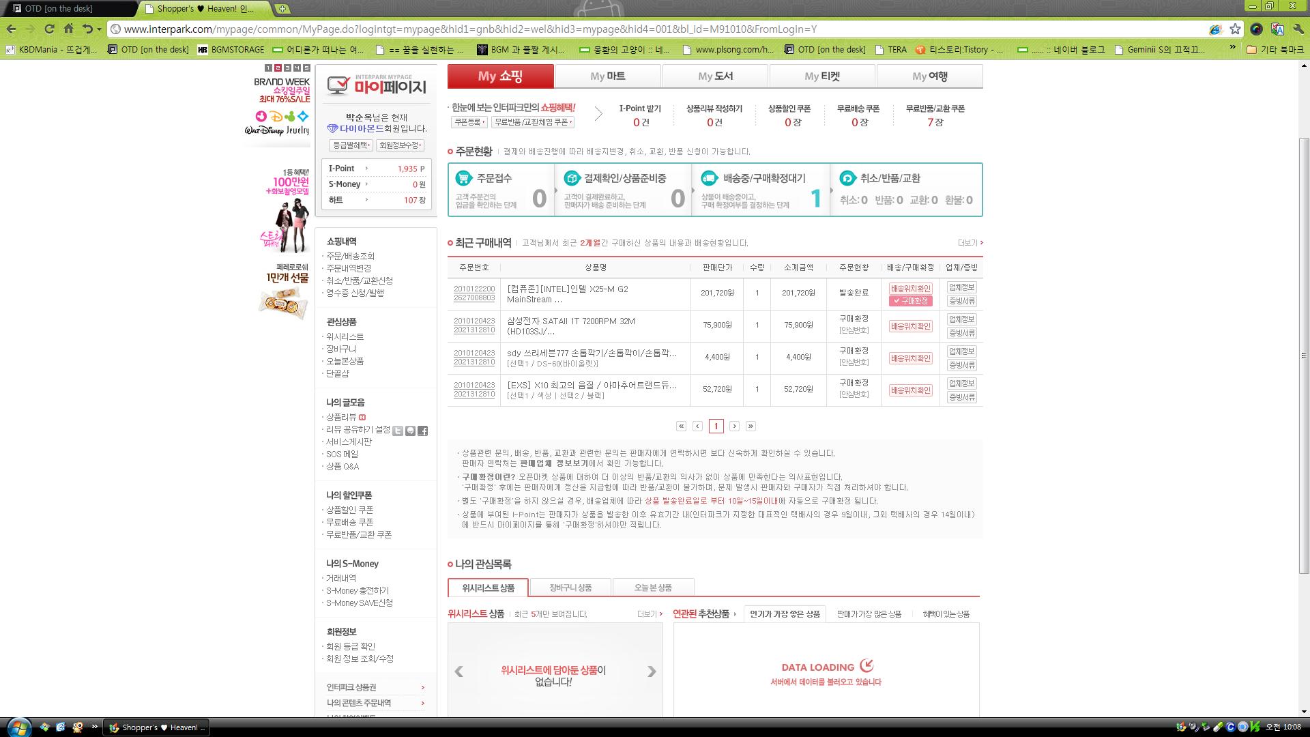Screen dimensions: 1310x737
Task: Click 배송위치확인 for the Samsung SATAII order
Action: (x=910, y=326)
